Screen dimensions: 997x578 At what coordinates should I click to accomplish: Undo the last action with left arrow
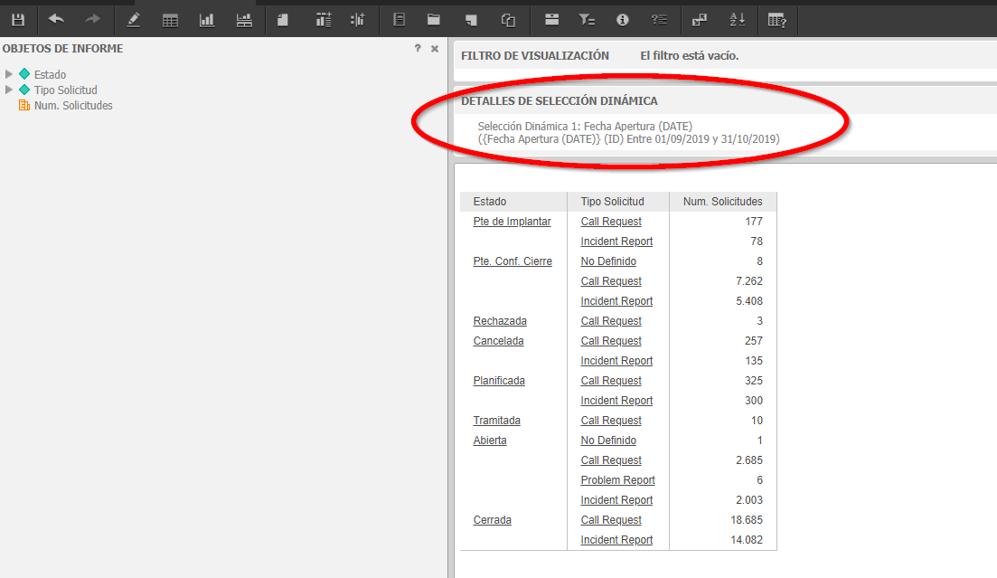[56, 19]
